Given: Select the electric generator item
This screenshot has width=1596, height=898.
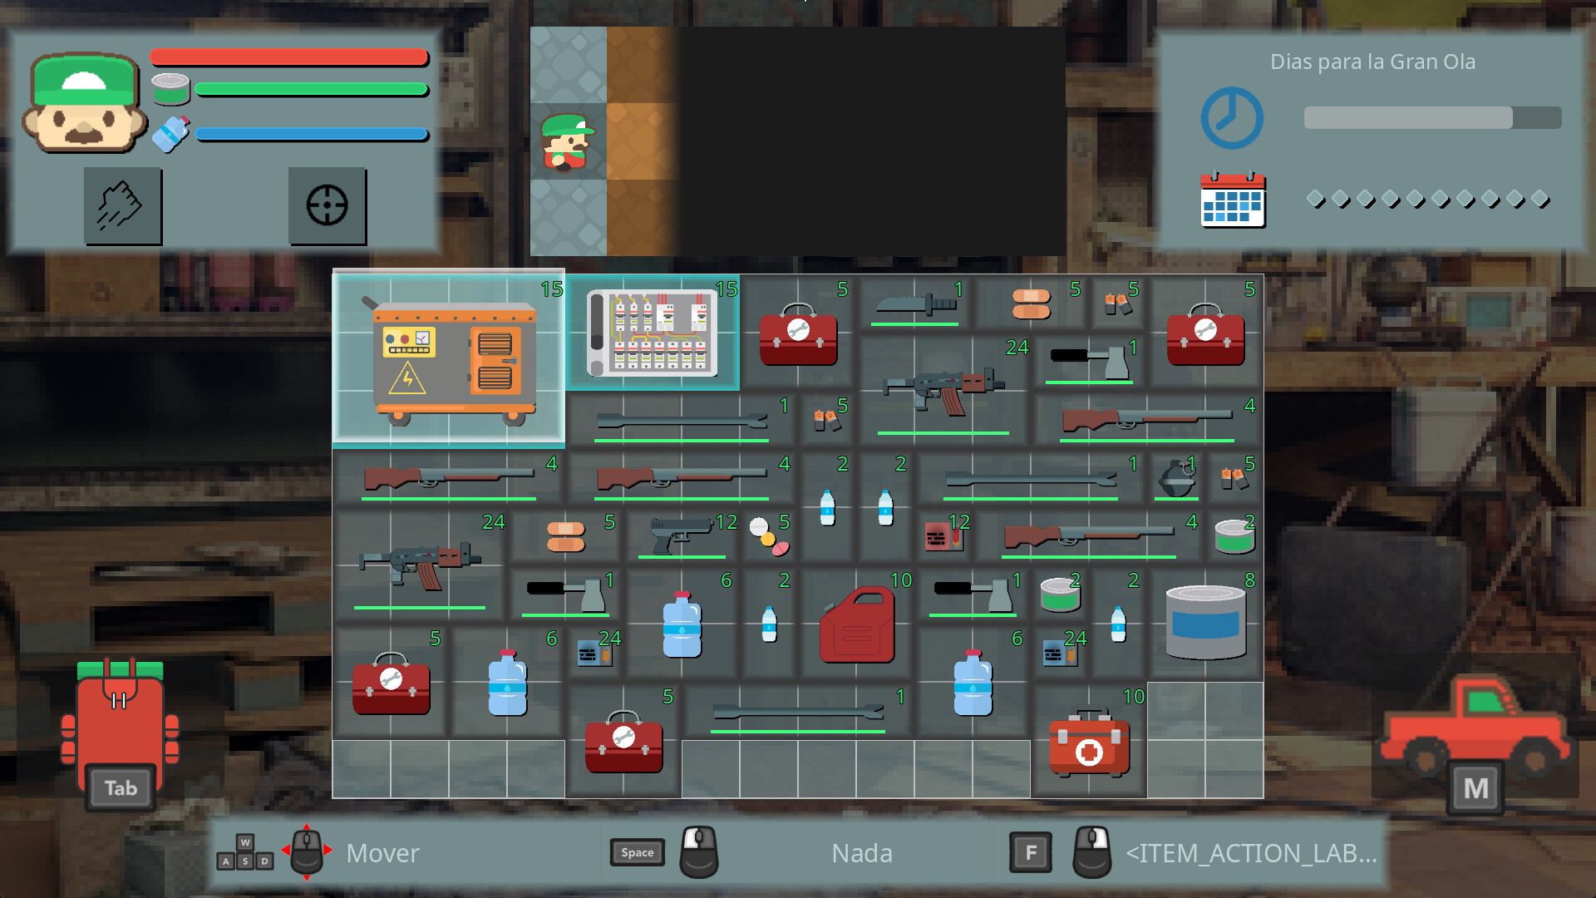Looking at the screenshot, I should pyautogui.click(x=449, y=362).
